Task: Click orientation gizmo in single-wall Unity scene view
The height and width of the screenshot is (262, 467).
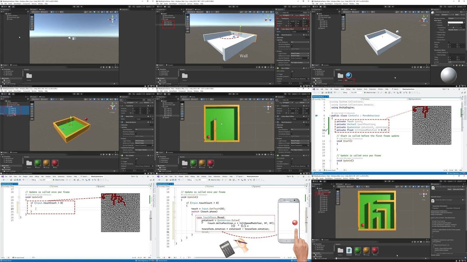Action: [268, 107]
